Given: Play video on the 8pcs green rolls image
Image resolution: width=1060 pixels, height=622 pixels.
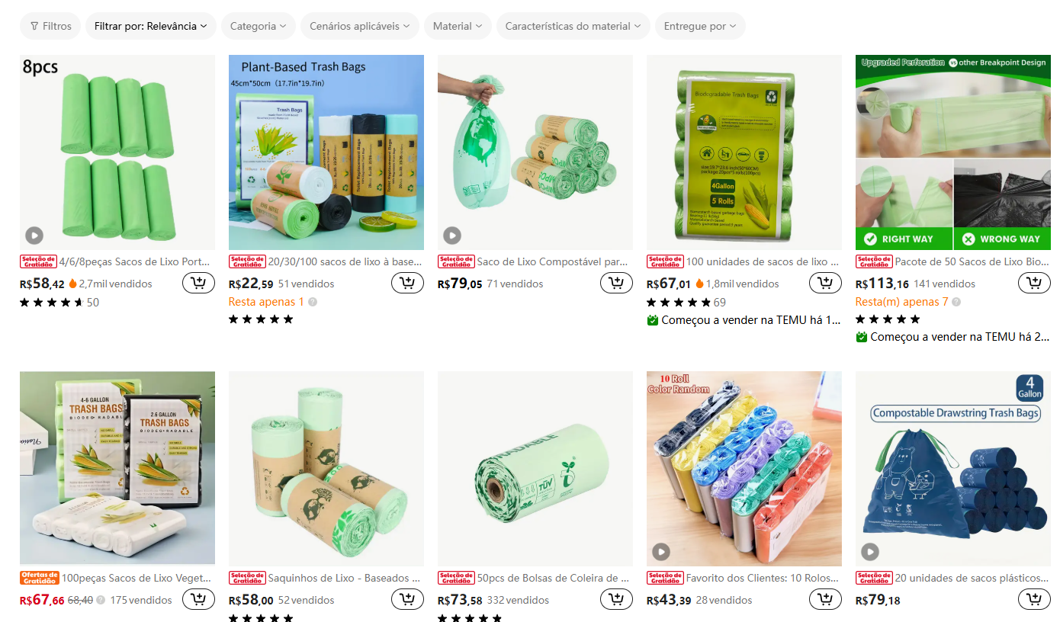Looking at the screenshot, I should pyautogui.click(x=34, y=235).
